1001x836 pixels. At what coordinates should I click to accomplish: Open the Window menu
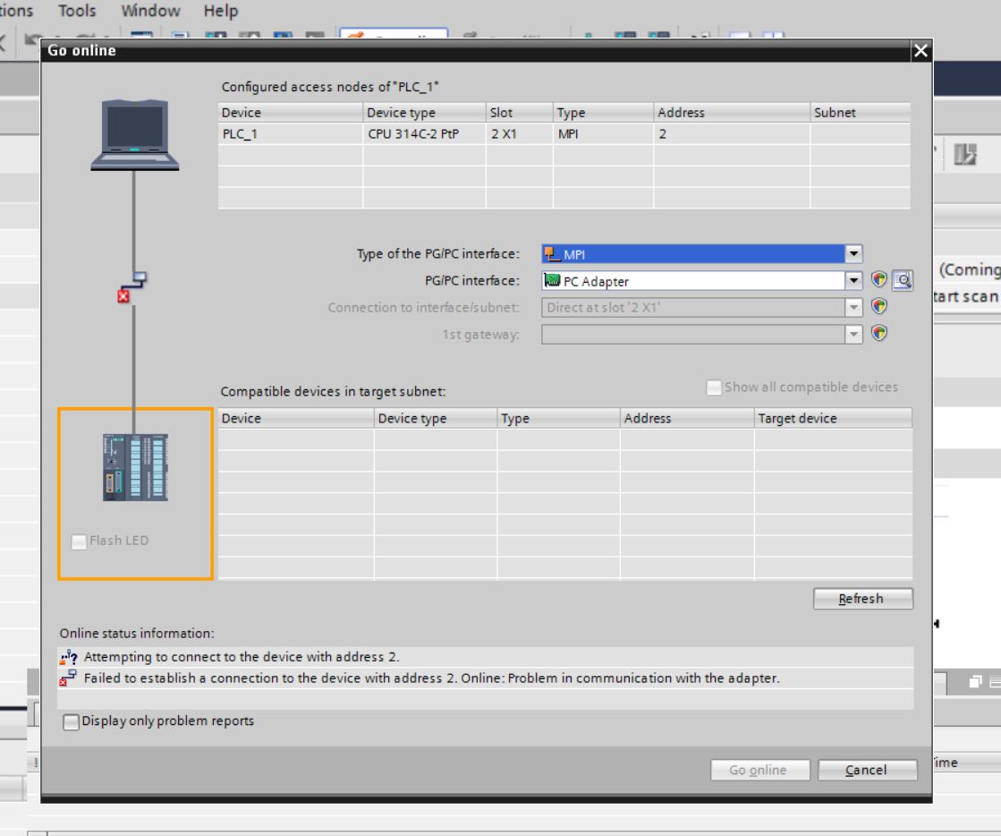click(x=150, y=11)
